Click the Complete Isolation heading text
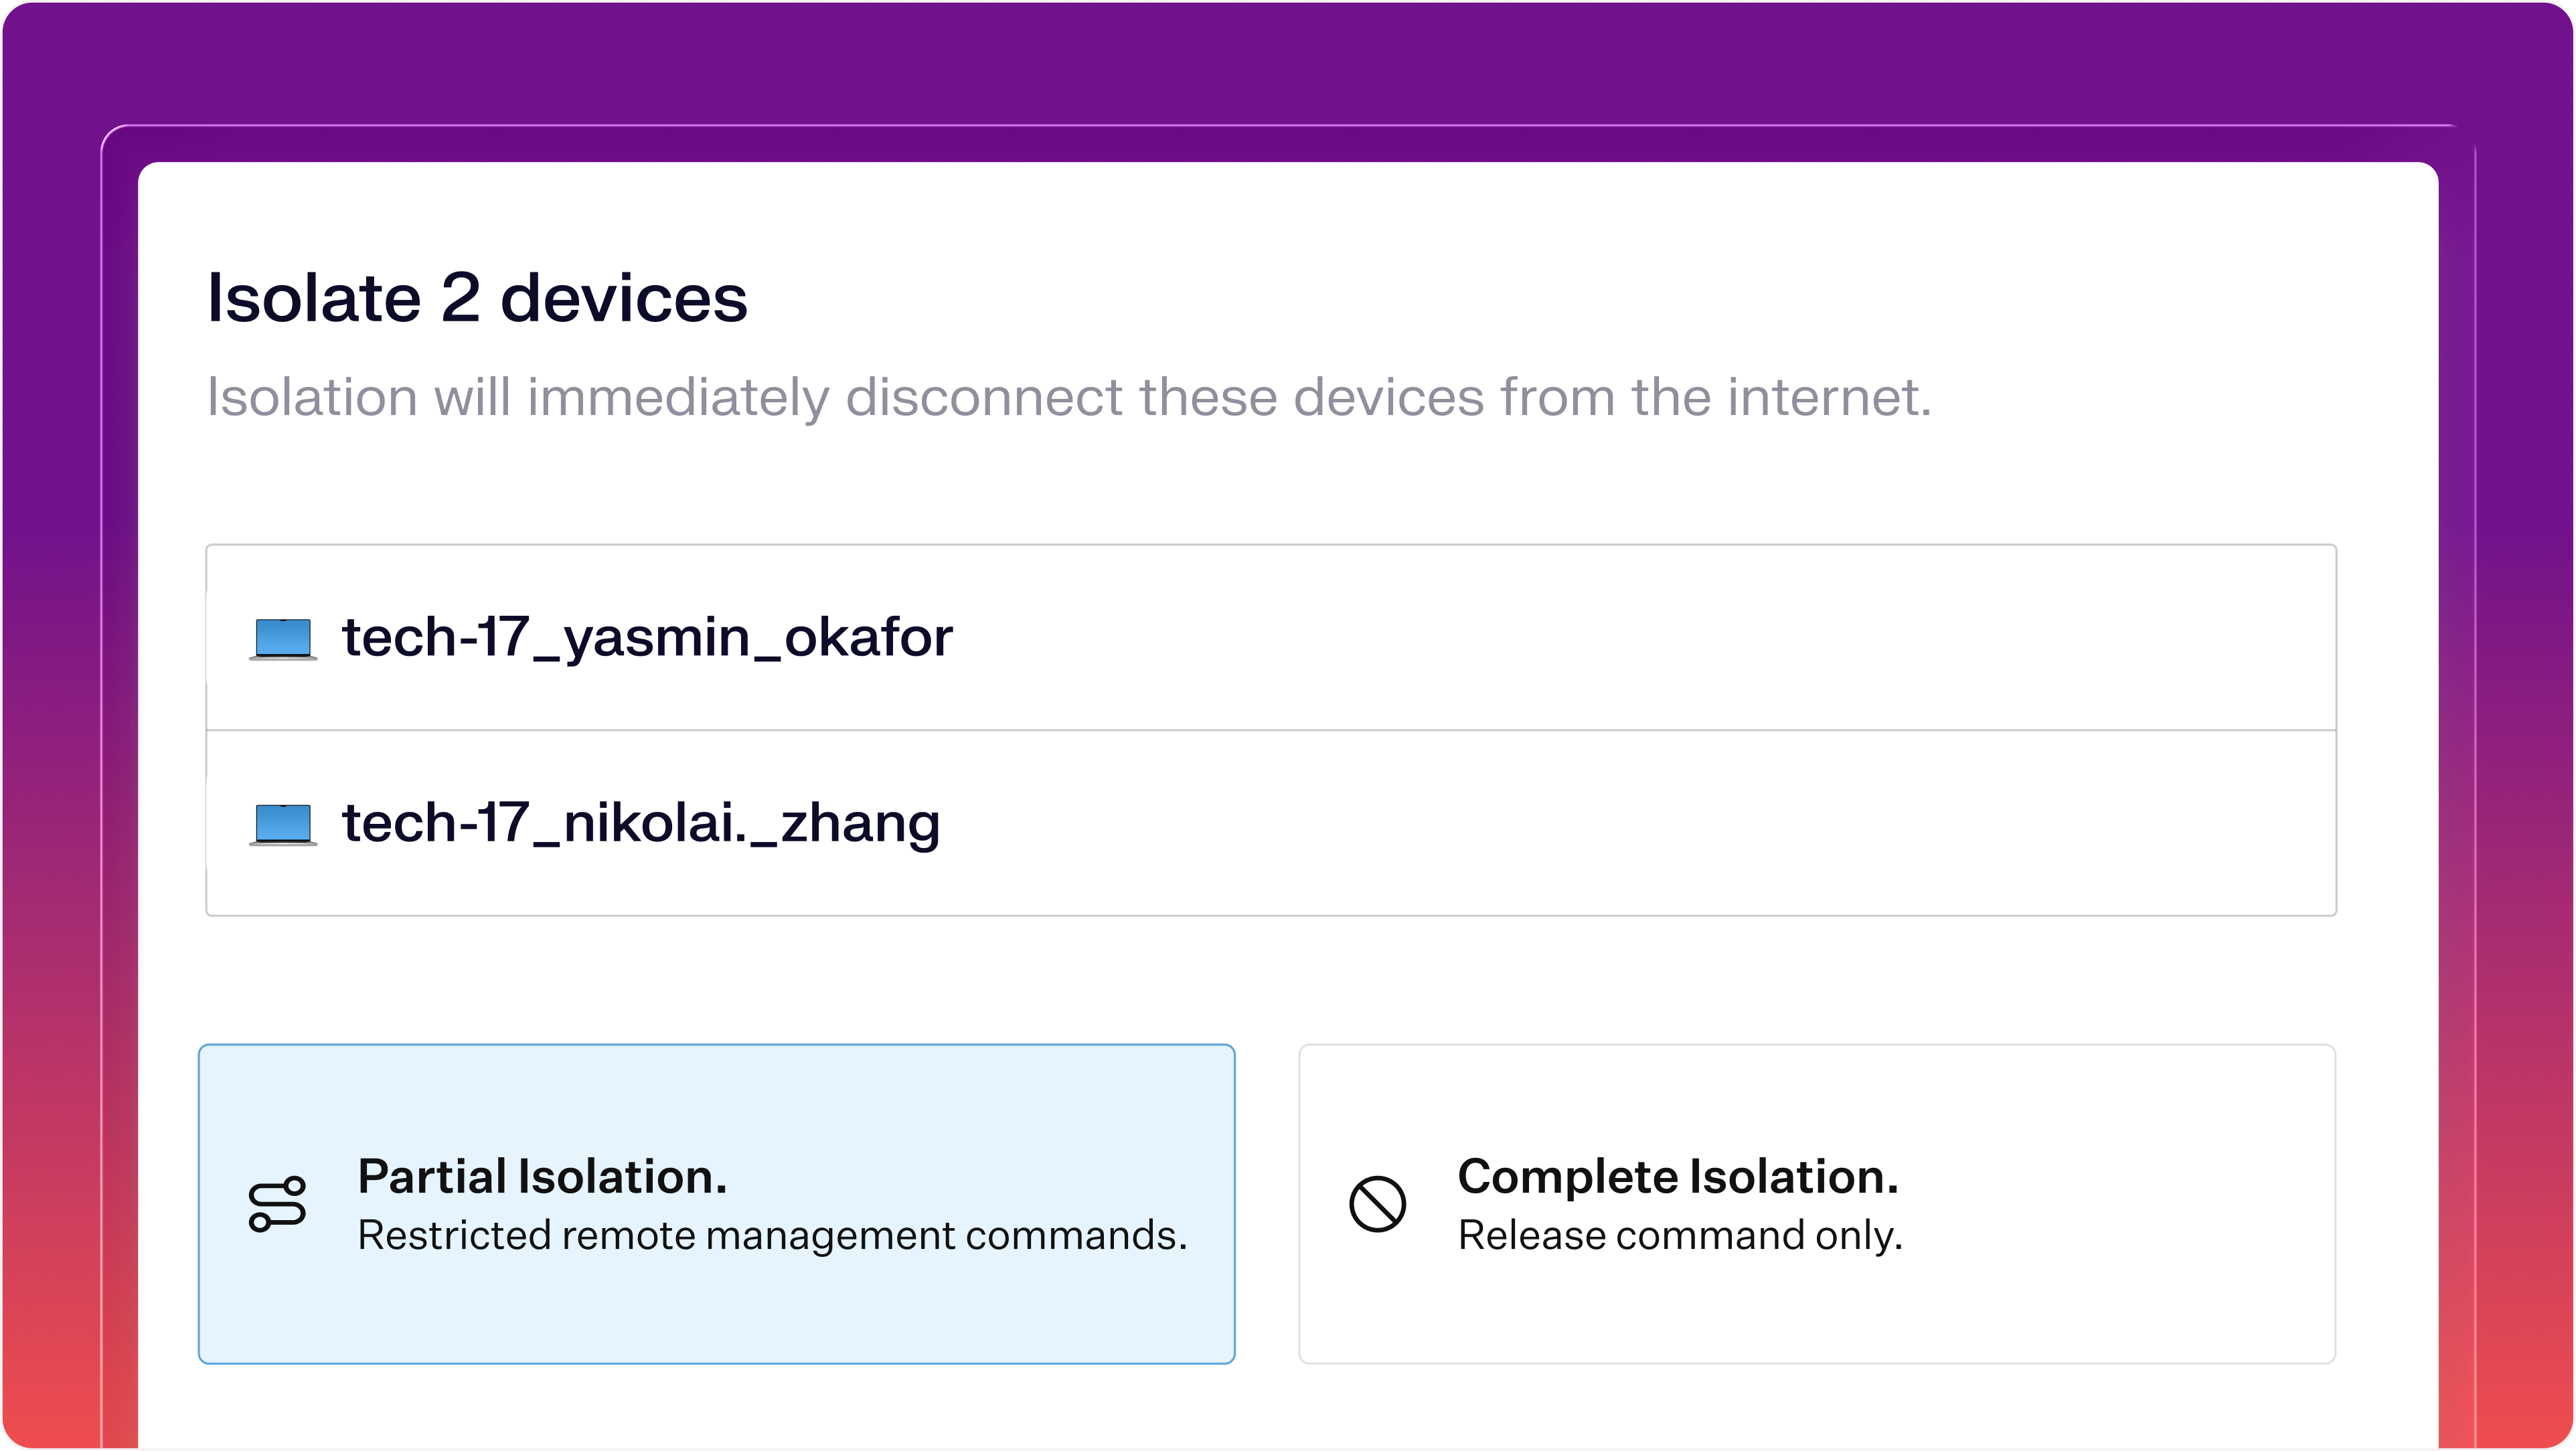The height and width of the screenshot is (1451, 2576). pos(1678,1178)
